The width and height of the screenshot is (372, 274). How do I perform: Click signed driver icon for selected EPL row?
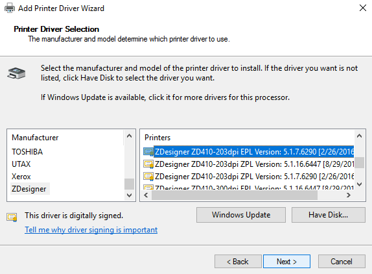point(148,152)
